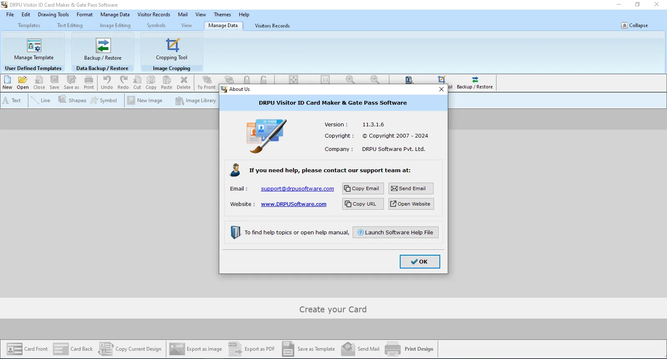Image resolution: width=667 pixels, height=359 pixels.
Task: Click Launch Software Help File button
Action: pyautogui.click(x=396, y=232)
